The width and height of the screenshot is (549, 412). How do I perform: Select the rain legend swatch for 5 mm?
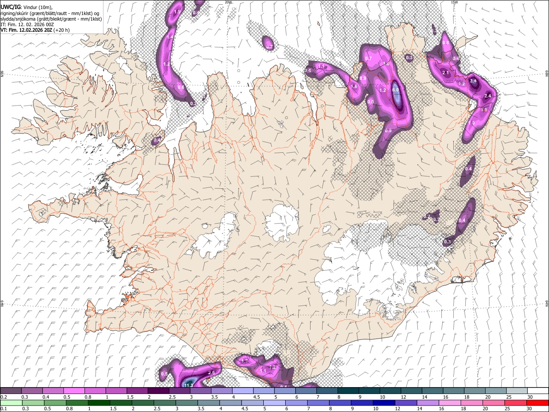tap(274, 403)
